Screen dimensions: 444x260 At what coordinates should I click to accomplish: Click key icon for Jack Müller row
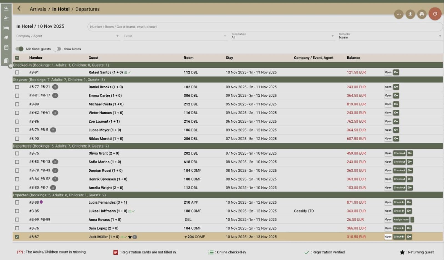click(409, 237)
